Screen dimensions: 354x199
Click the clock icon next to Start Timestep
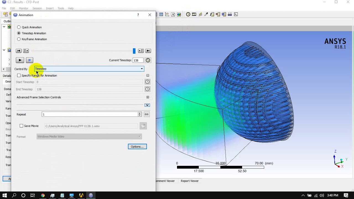[147, 82]
